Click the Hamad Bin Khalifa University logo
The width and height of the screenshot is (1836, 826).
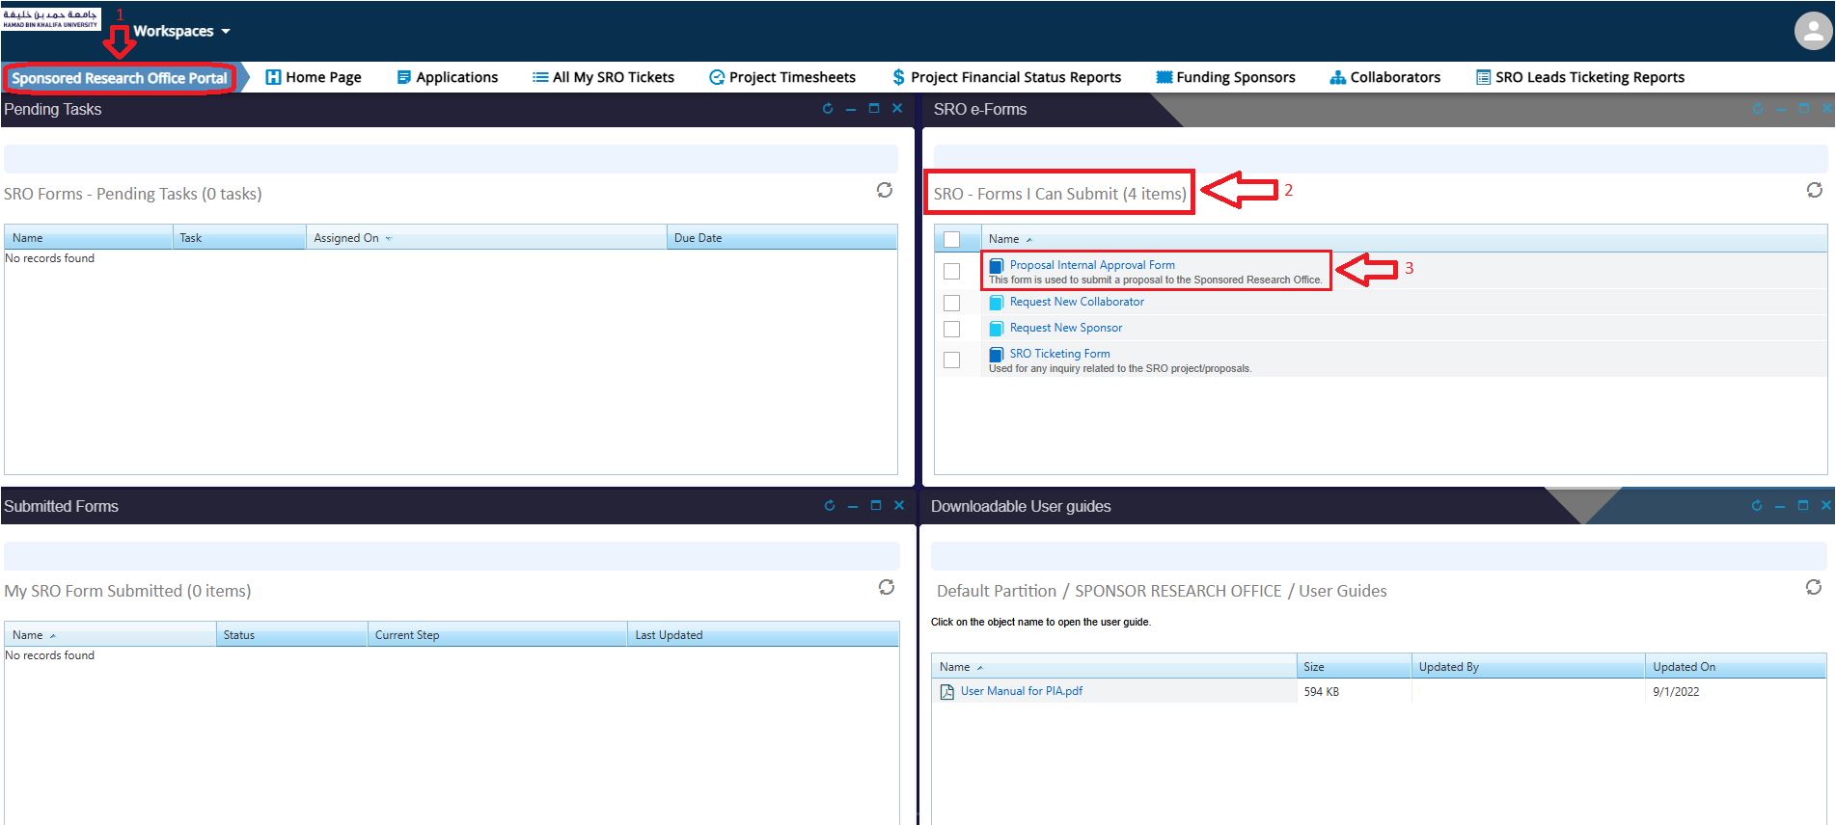[50, 18]
